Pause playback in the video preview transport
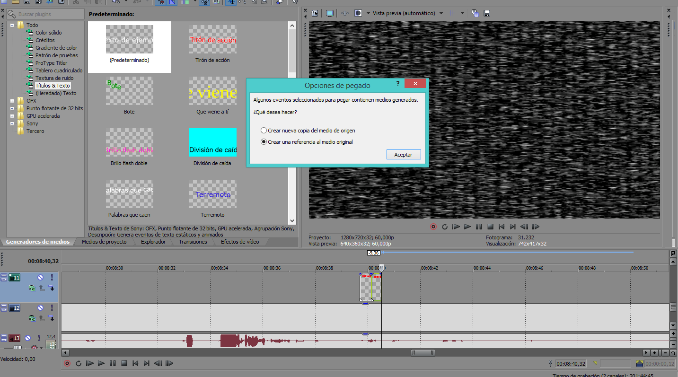This screenshot has height=377, width=678. click(x=479, y=227)
